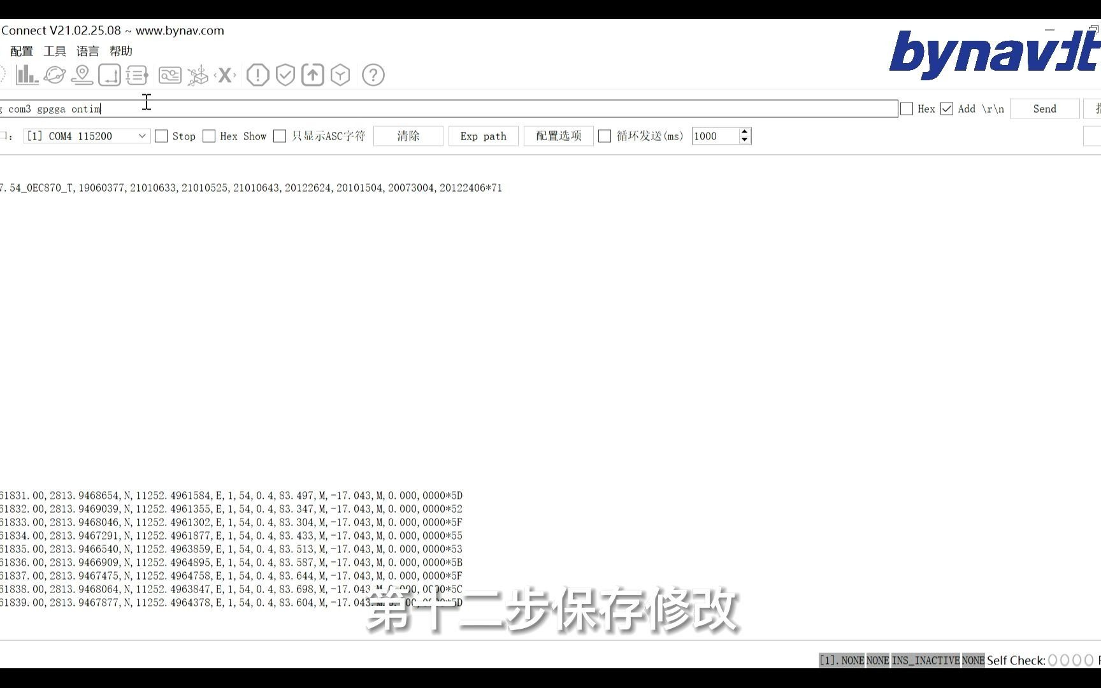Open the message list log icon
This screenshot has width=1101, height=688.
click(137, 75)
